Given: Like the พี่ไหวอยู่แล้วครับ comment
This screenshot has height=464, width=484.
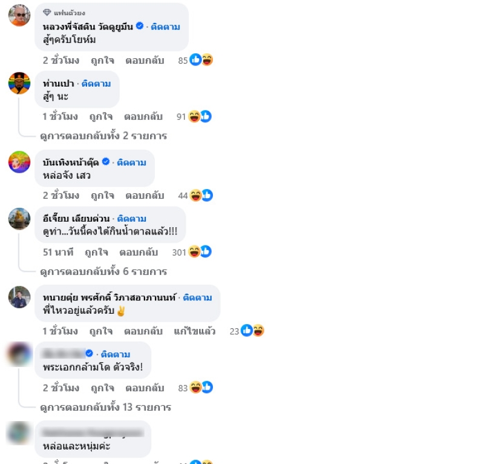Looking at the screenshot, I should tap(101, 331).
